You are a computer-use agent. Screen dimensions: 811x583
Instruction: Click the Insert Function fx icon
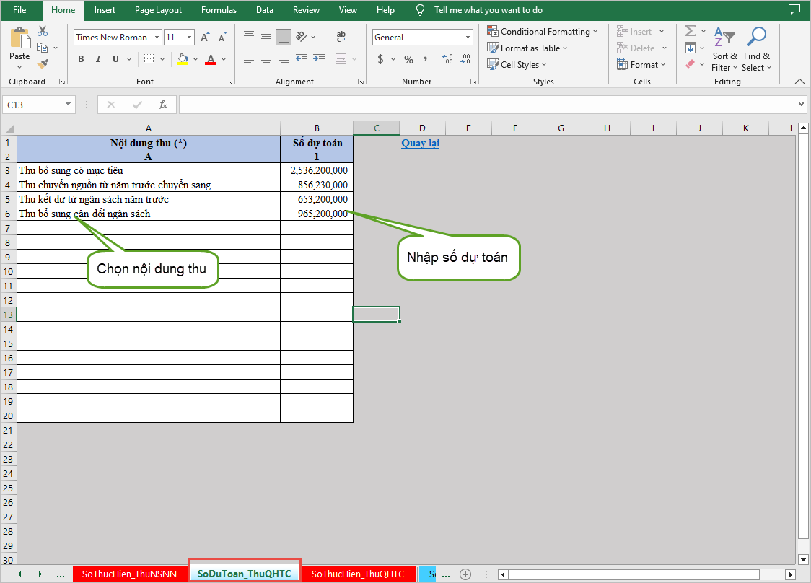(163, 105)
